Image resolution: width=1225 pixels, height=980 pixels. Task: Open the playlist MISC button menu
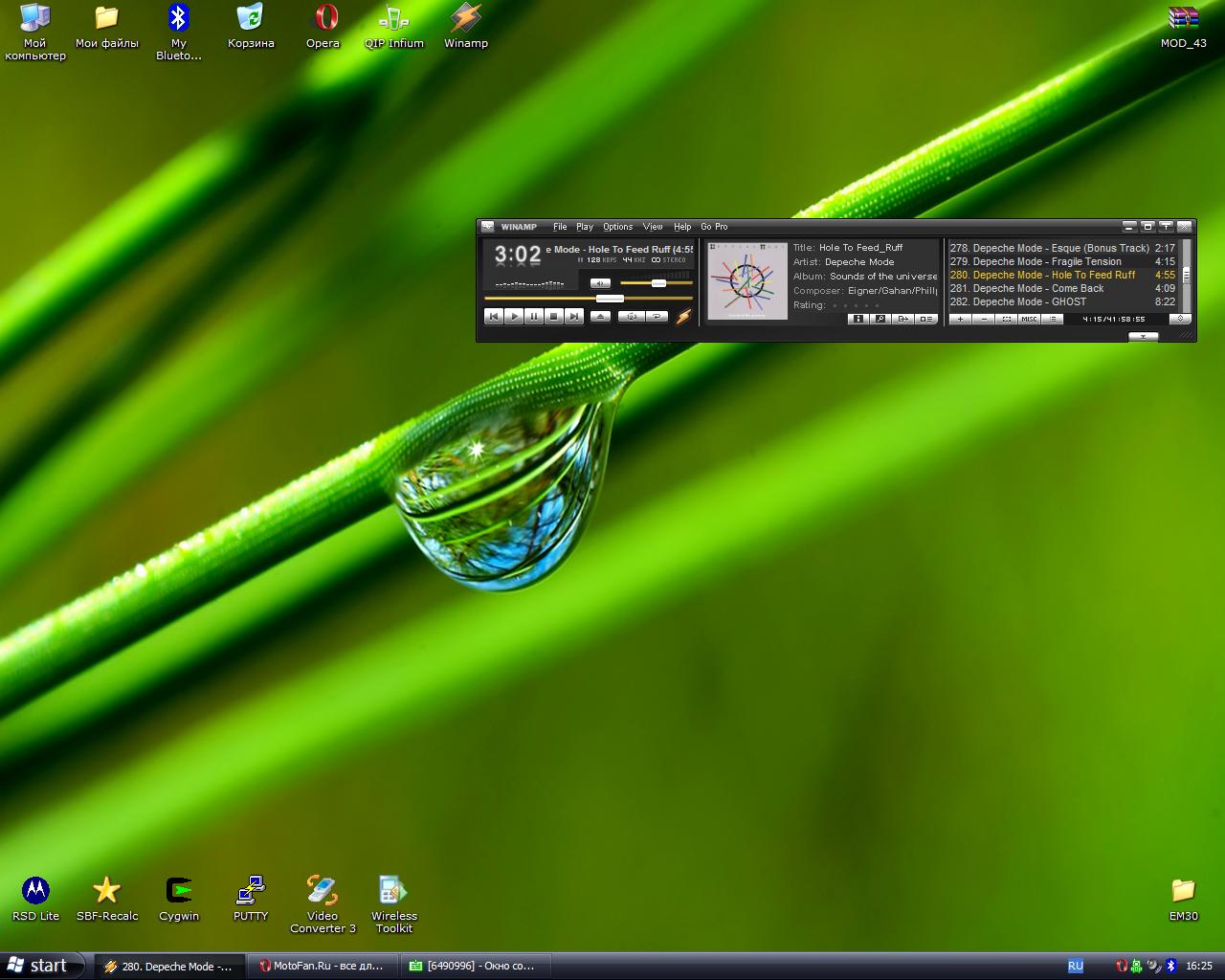[x=1029, y=319]
